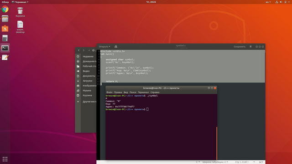
Task: Click the 'unsigned char symbol;' line in gedit
Action: [x=120, y=60]
